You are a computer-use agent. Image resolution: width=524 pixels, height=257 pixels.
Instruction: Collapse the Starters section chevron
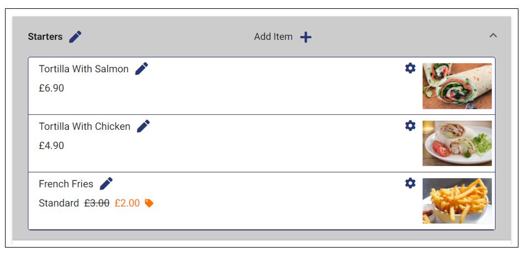click(493, 36)
